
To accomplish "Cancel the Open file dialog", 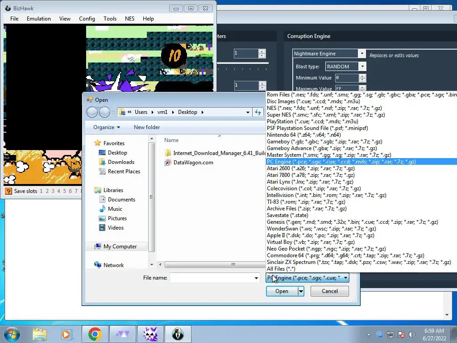I will point(330,291).
